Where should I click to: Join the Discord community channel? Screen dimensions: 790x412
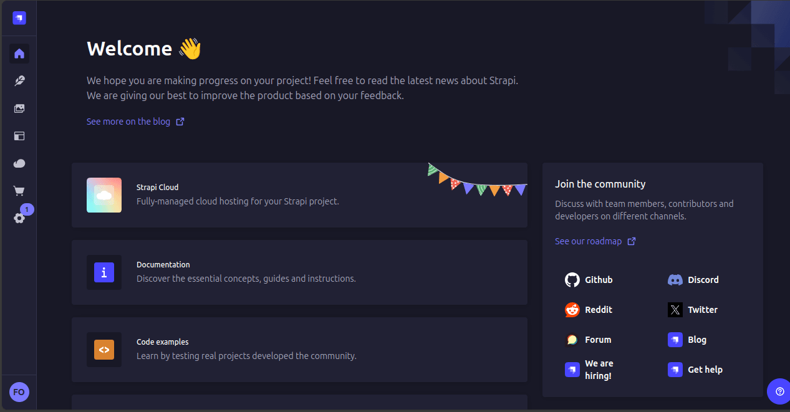693,280
